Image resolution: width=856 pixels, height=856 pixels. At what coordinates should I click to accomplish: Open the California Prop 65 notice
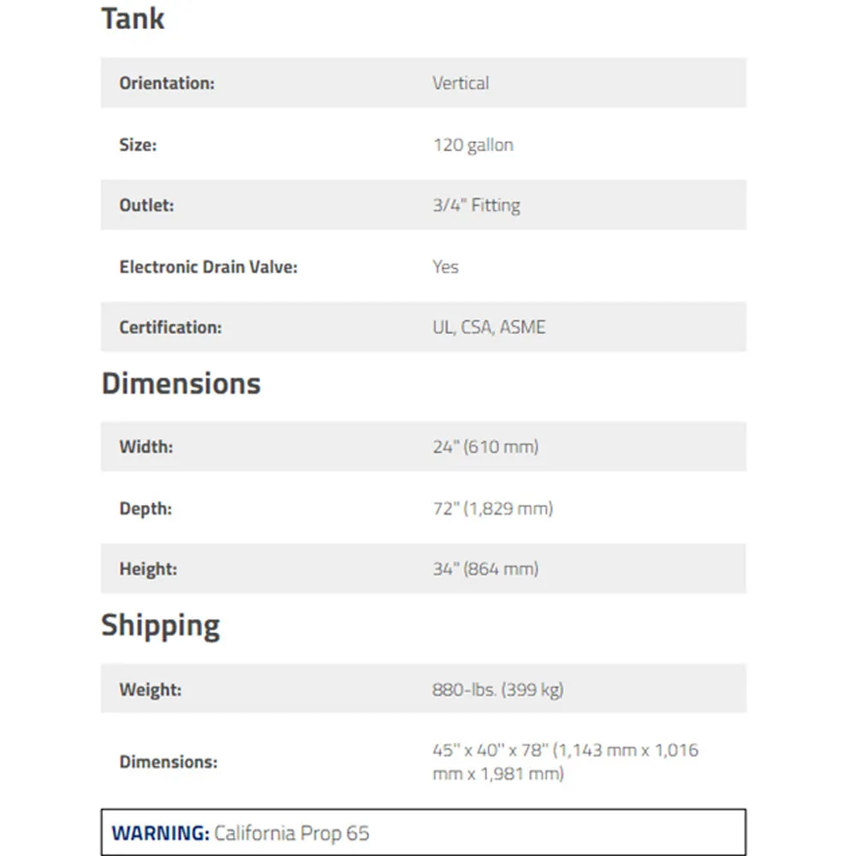point(292,833)
